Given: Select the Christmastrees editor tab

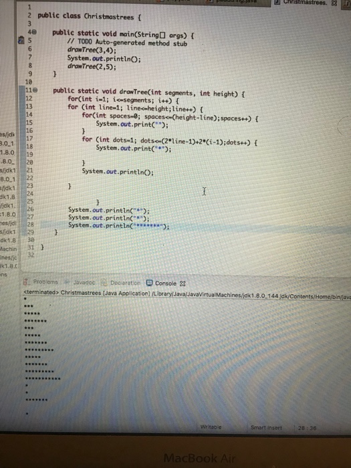Looking at the screenshot, I should pos(305,3).
